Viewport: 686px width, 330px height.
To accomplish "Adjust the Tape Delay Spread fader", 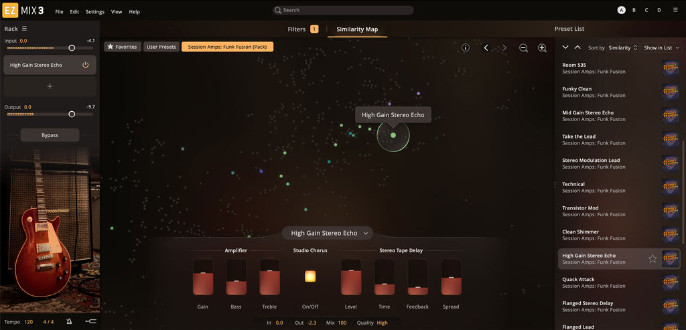I will tap(451, 276).
